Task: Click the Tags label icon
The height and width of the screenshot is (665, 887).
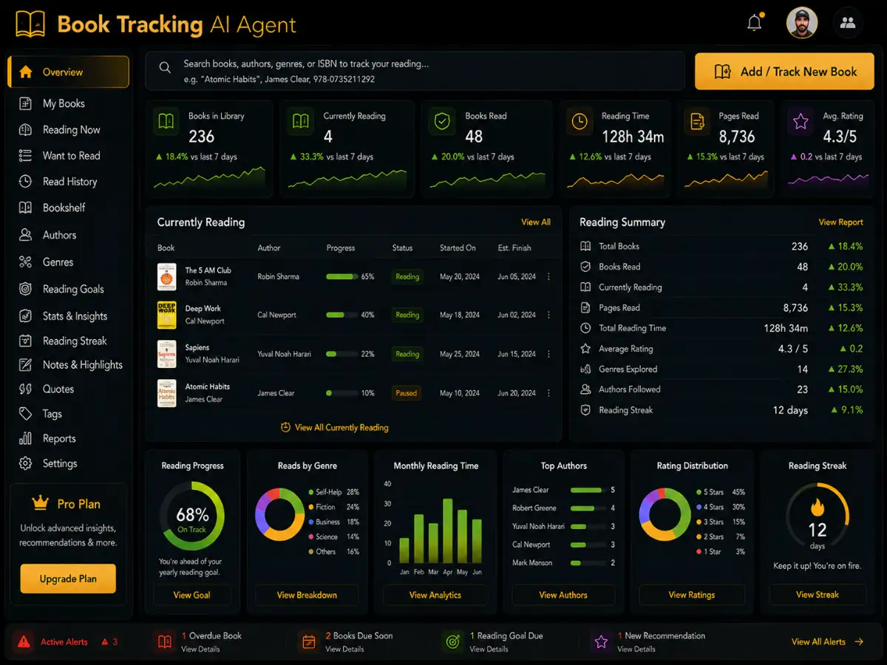Action: (x=25, y=414)
